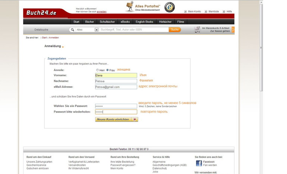Click the magnifier icon in search box
Viewport: 287px width, 174px height.
(72, 30)
